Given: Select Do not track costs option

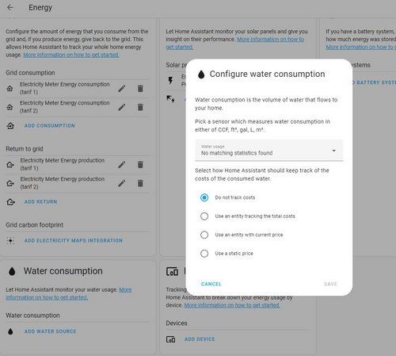Looking at the screenshot, I should (204, 197).
